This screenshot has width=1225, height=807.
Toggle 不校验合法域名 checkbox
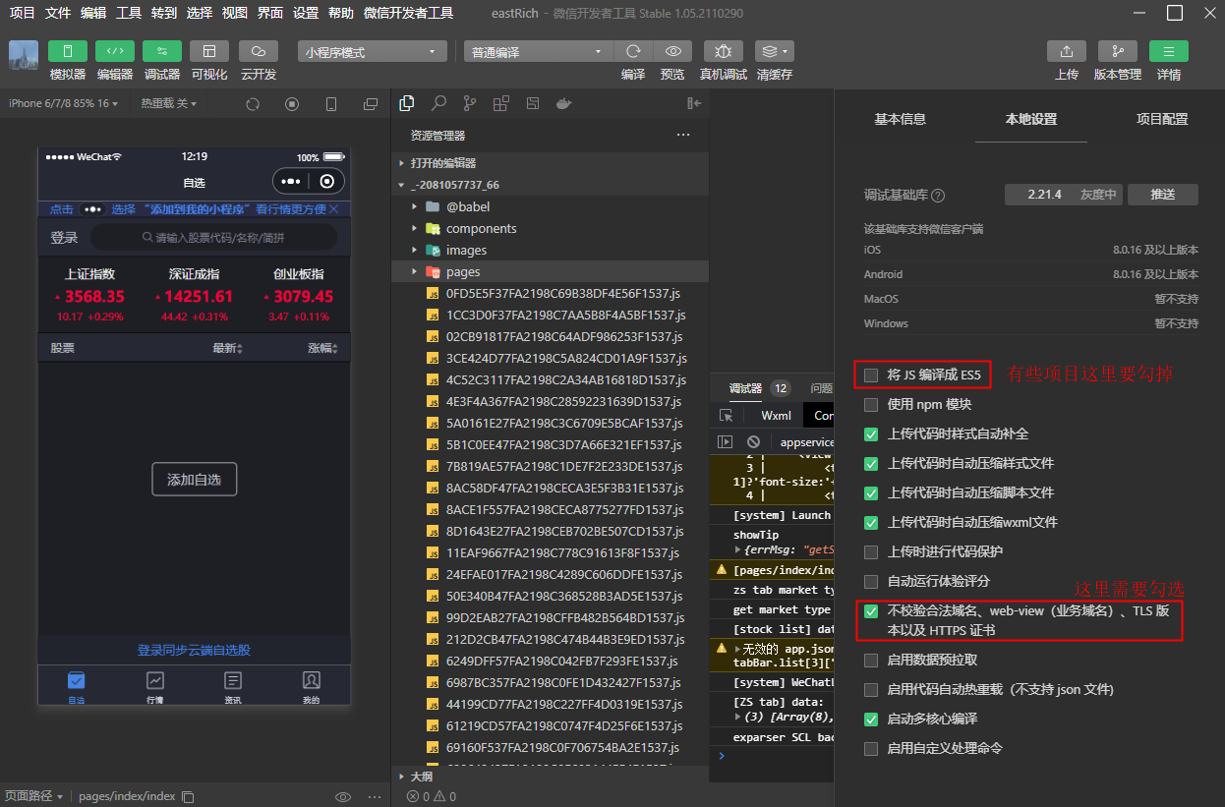click(871, 610)
